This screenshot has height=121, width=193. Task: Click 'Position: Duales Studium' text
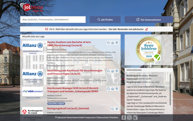pos(57,49)
